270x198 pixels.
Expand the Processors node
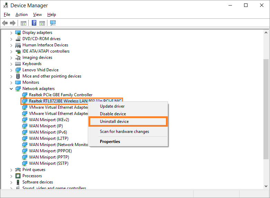pos(11,176)
